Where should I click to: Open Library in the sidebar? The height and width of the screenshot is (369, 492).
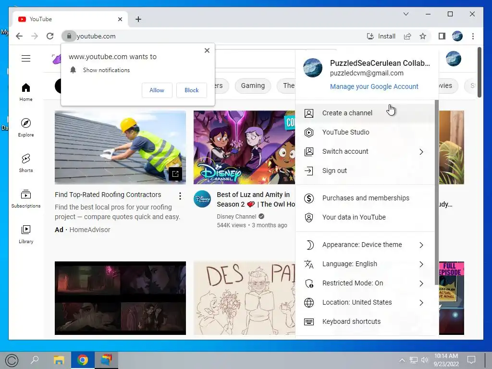26,234
